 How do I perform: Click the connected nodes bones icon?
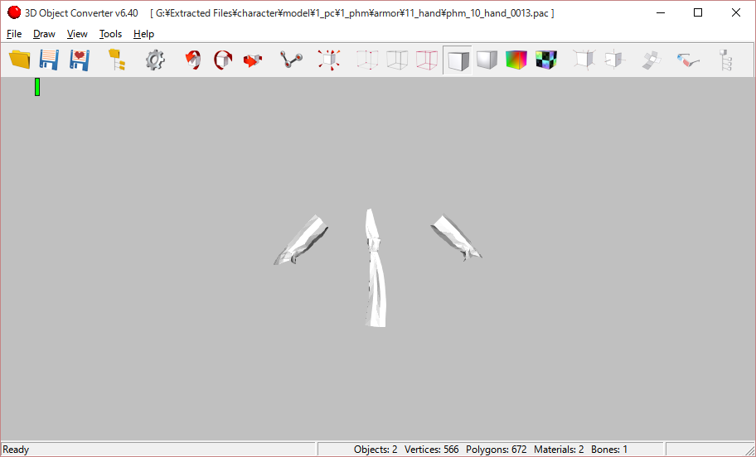291,60
